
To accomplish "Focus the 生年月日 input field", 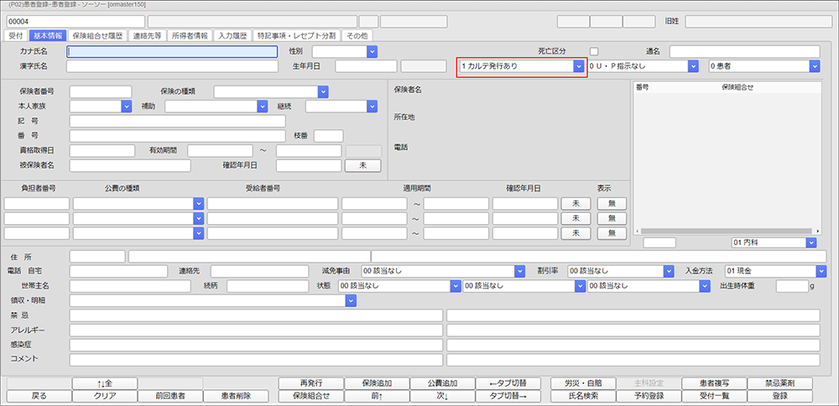I will 365,66.
